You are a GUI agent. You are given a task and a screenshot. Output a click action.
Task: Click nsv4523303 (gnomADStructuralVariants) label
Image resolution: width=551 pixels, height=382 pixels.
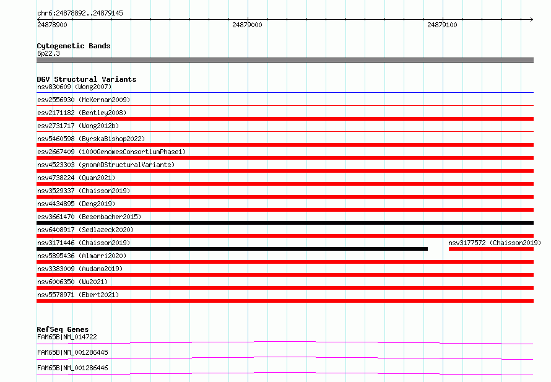[106, 165]
